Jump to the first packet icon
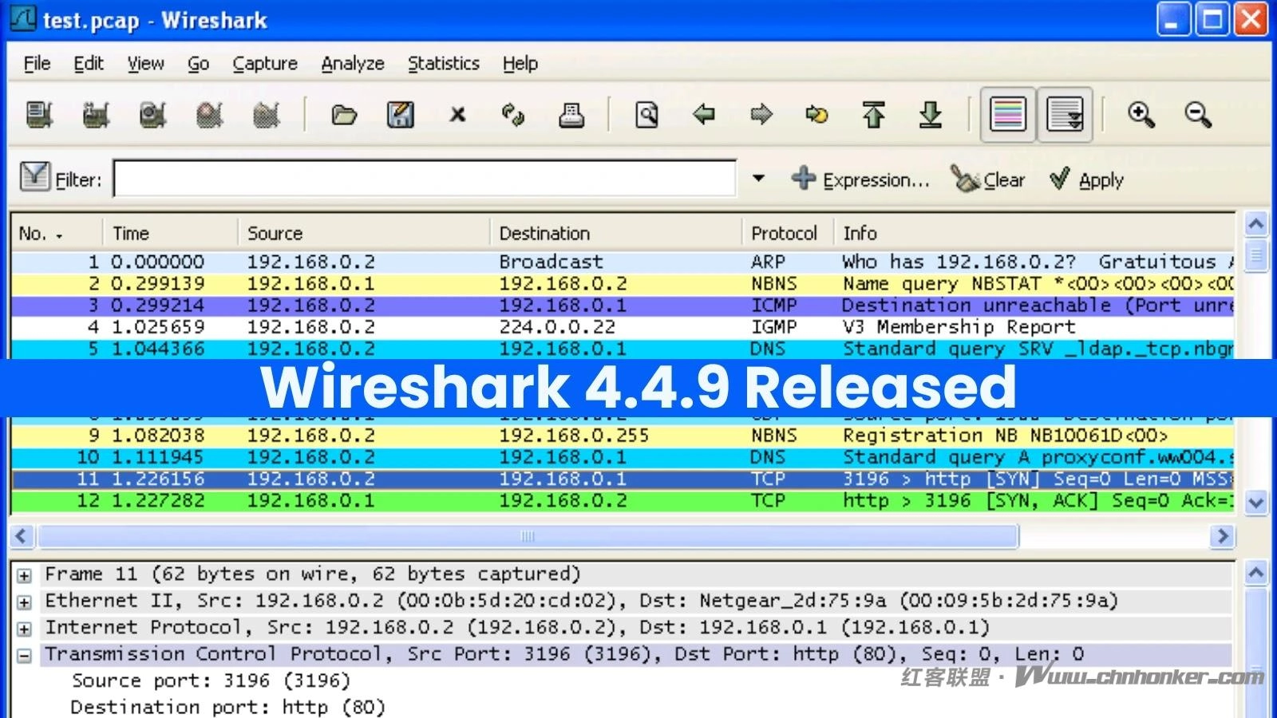Screen dimensions: 1277x718 point(874,115)
